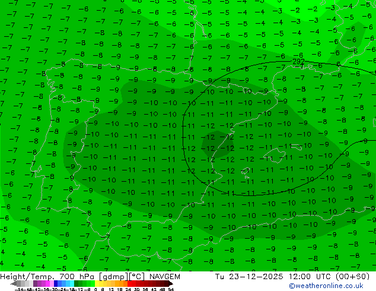Click the 54 value under the color scale

pyautogui.click(x=171, y=289)
